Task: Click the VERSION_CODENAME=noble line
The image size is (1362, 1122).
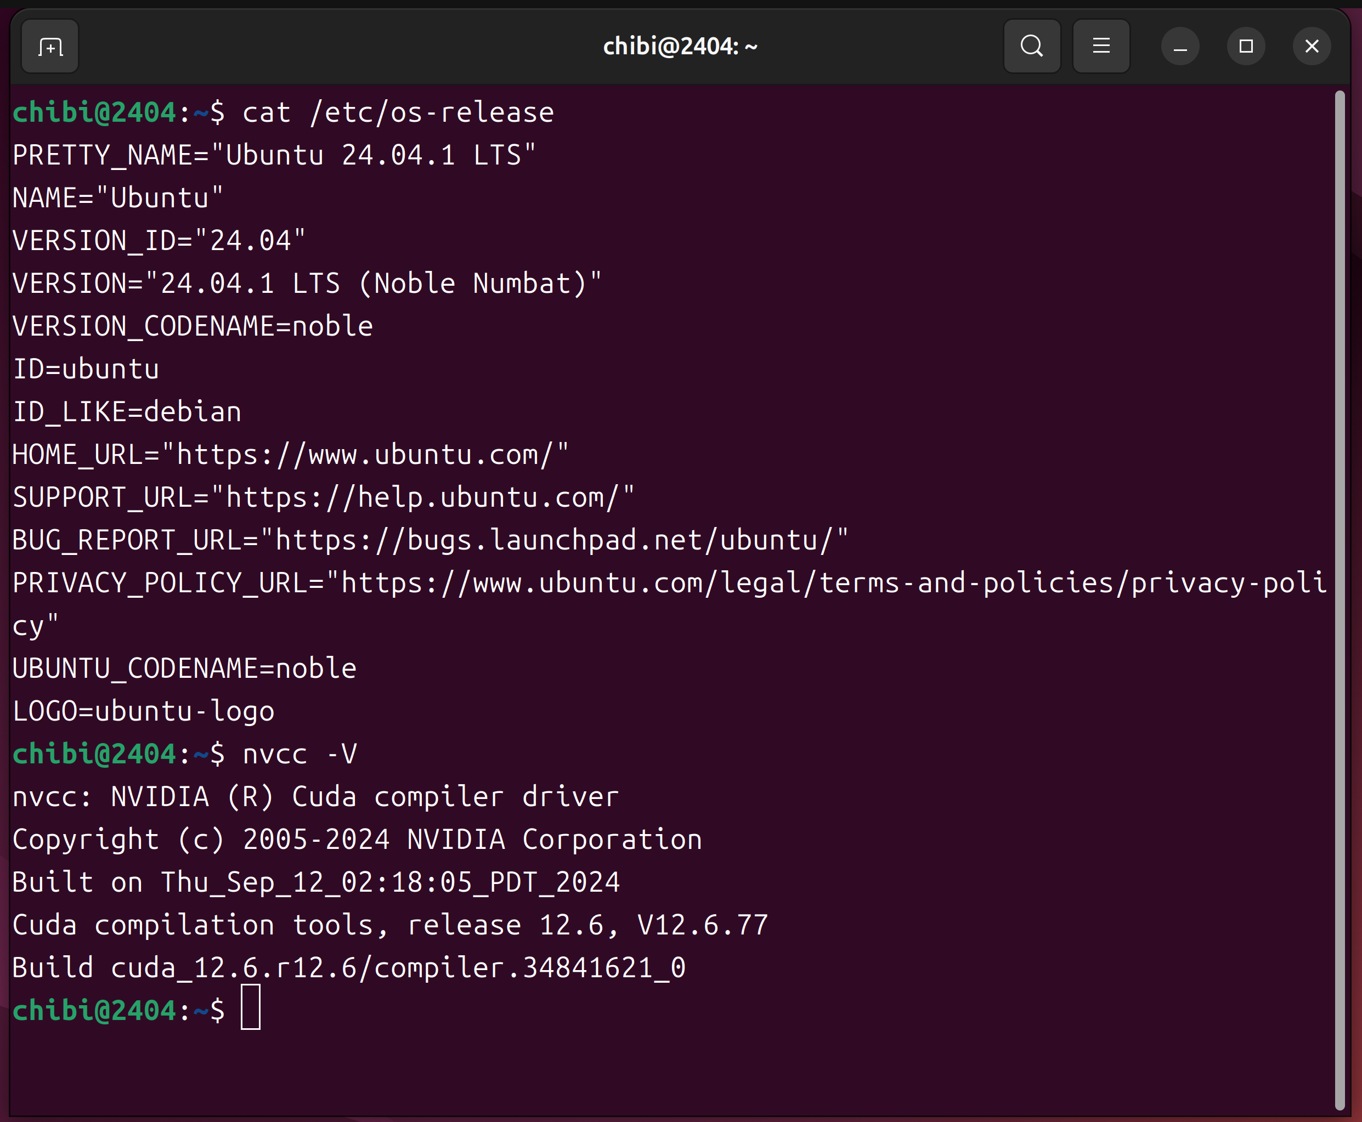Action: coord(193,326)
